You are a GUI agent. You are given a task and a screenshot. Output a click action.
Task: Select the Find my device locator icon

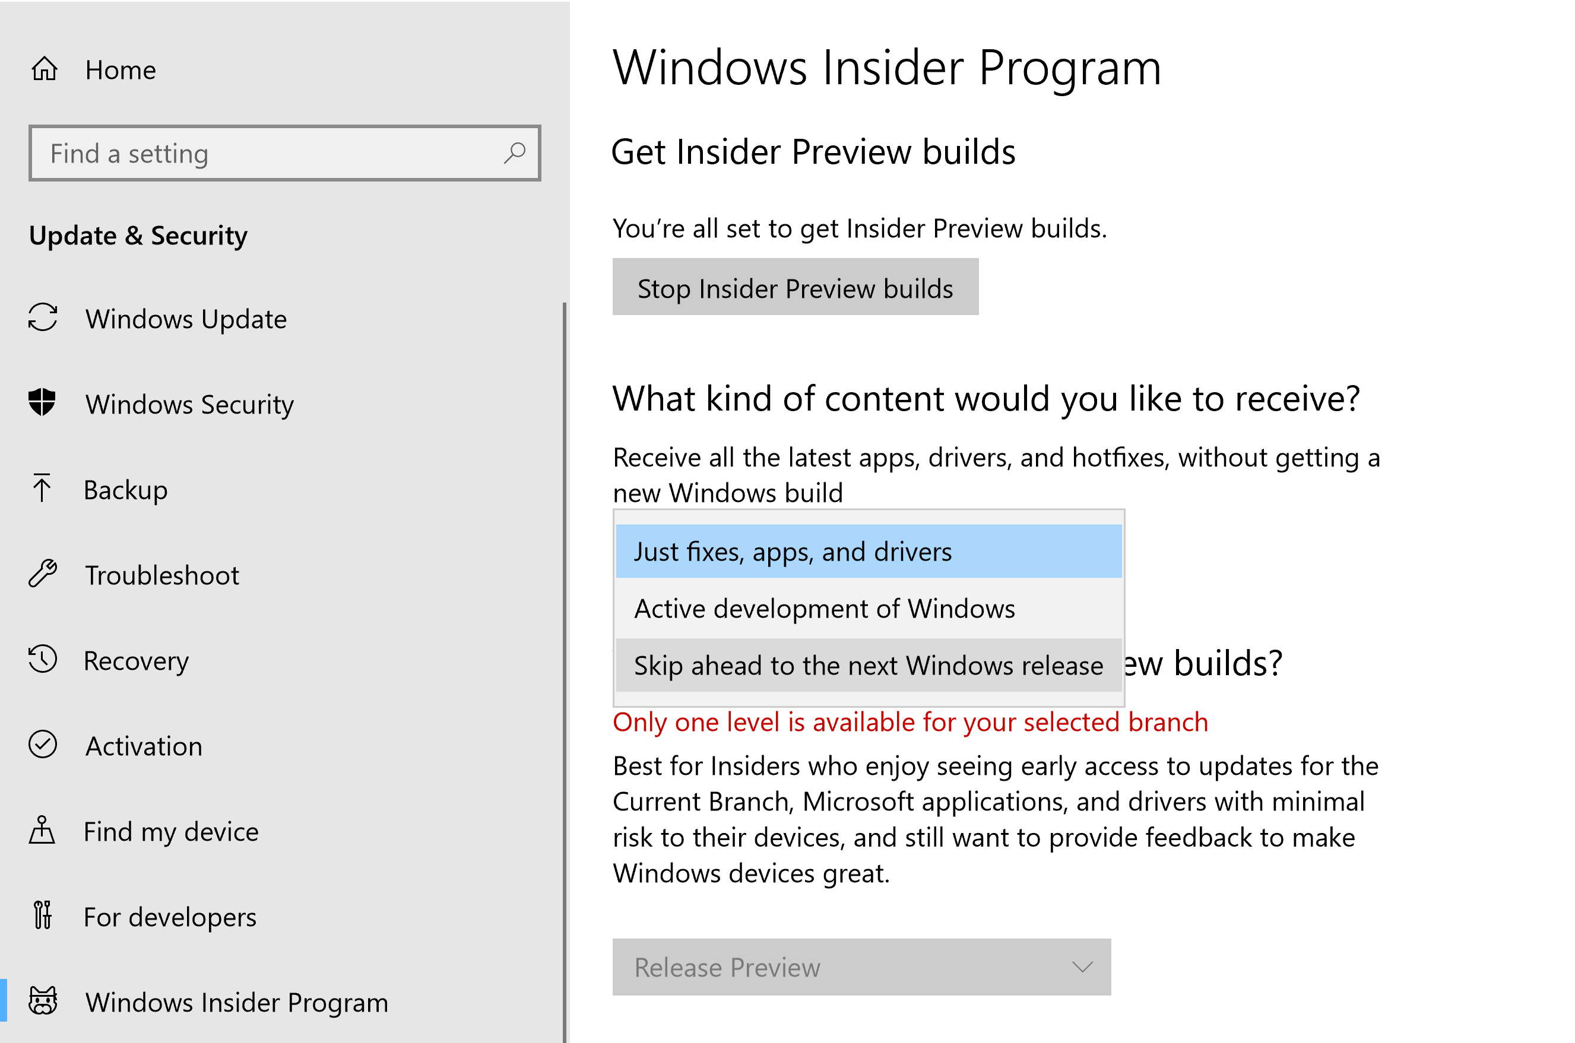tap(43, 831)
